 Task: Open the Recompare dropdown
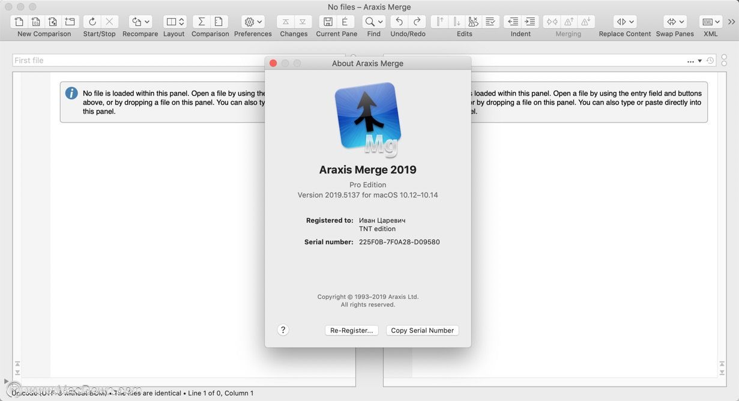pos(140,22)
